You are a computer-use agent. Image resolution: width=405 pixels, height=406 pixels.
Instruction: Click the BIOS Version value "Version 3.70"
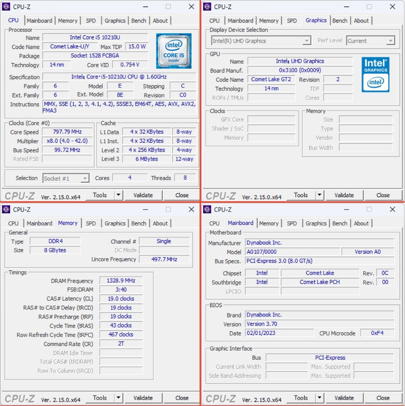(320, 324)
